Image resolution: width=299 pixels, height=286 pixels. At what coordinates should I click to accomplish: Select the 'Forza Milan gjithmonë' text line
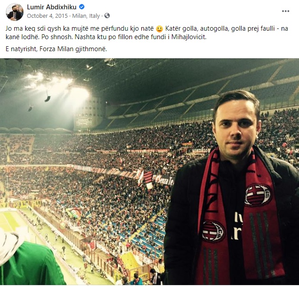pyautogui.click(x=56, y=49)
